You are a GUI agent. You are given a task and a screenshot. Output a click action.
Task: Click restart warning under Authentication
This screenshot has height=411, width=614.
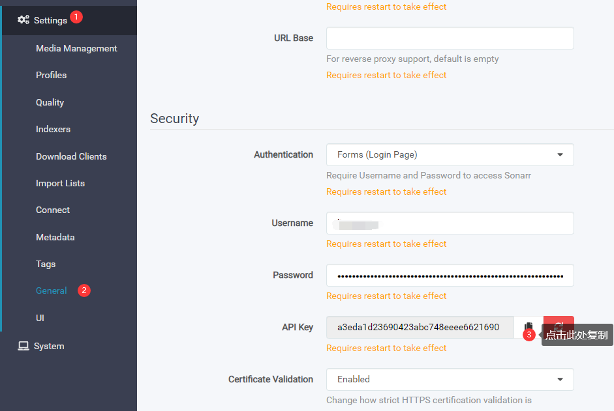click(x=386, y=191)
